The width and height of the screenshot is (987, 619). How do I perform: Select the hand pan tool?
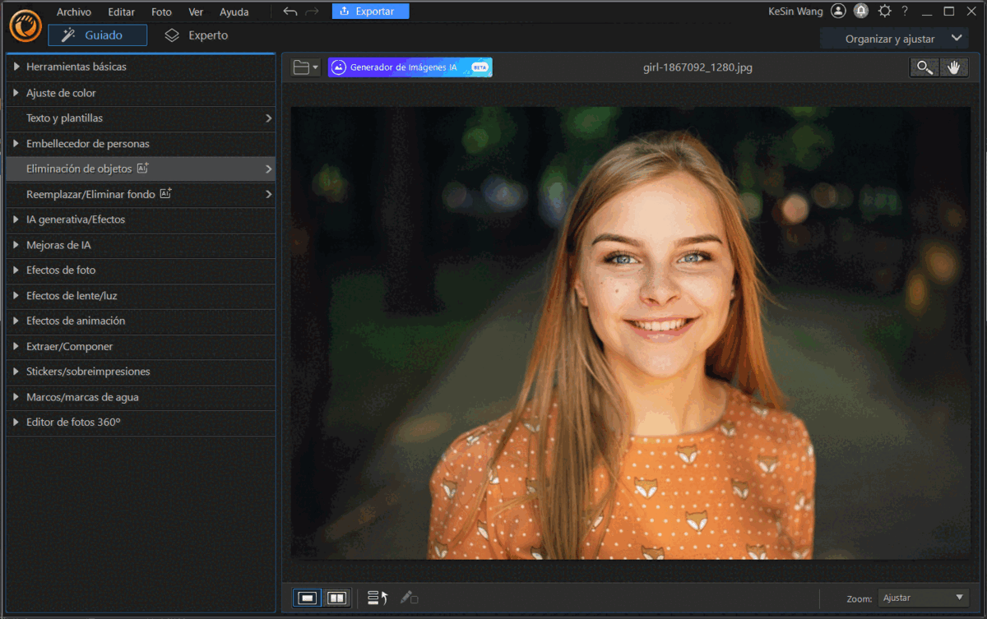954,68
